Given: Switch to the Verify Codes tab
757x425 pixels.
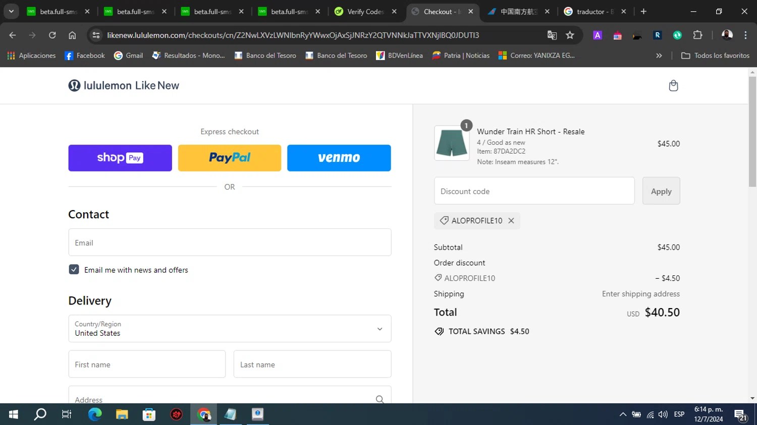Looking at the screenshot, I should (x=365, y=12).
